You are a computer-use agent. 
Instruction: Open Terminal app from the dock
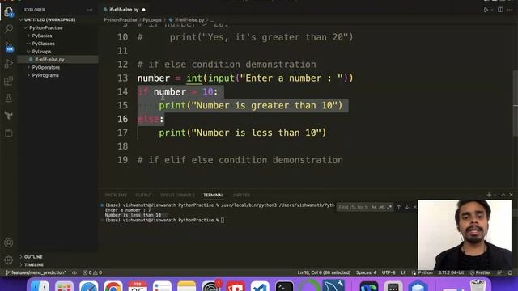(284, 286)
